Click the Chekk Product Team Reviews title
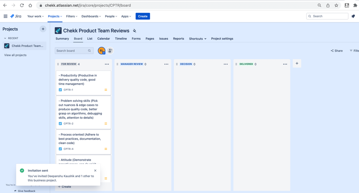Image resolution: width=359 pixels, height=193 pixels. pyautogui.click(x=96, y=31)
